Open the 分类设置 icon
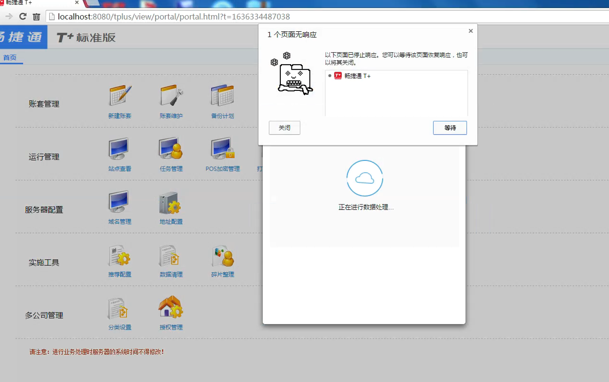Viewport: 609px width, 382px height. pyautogui.click(x=118, y=308)
